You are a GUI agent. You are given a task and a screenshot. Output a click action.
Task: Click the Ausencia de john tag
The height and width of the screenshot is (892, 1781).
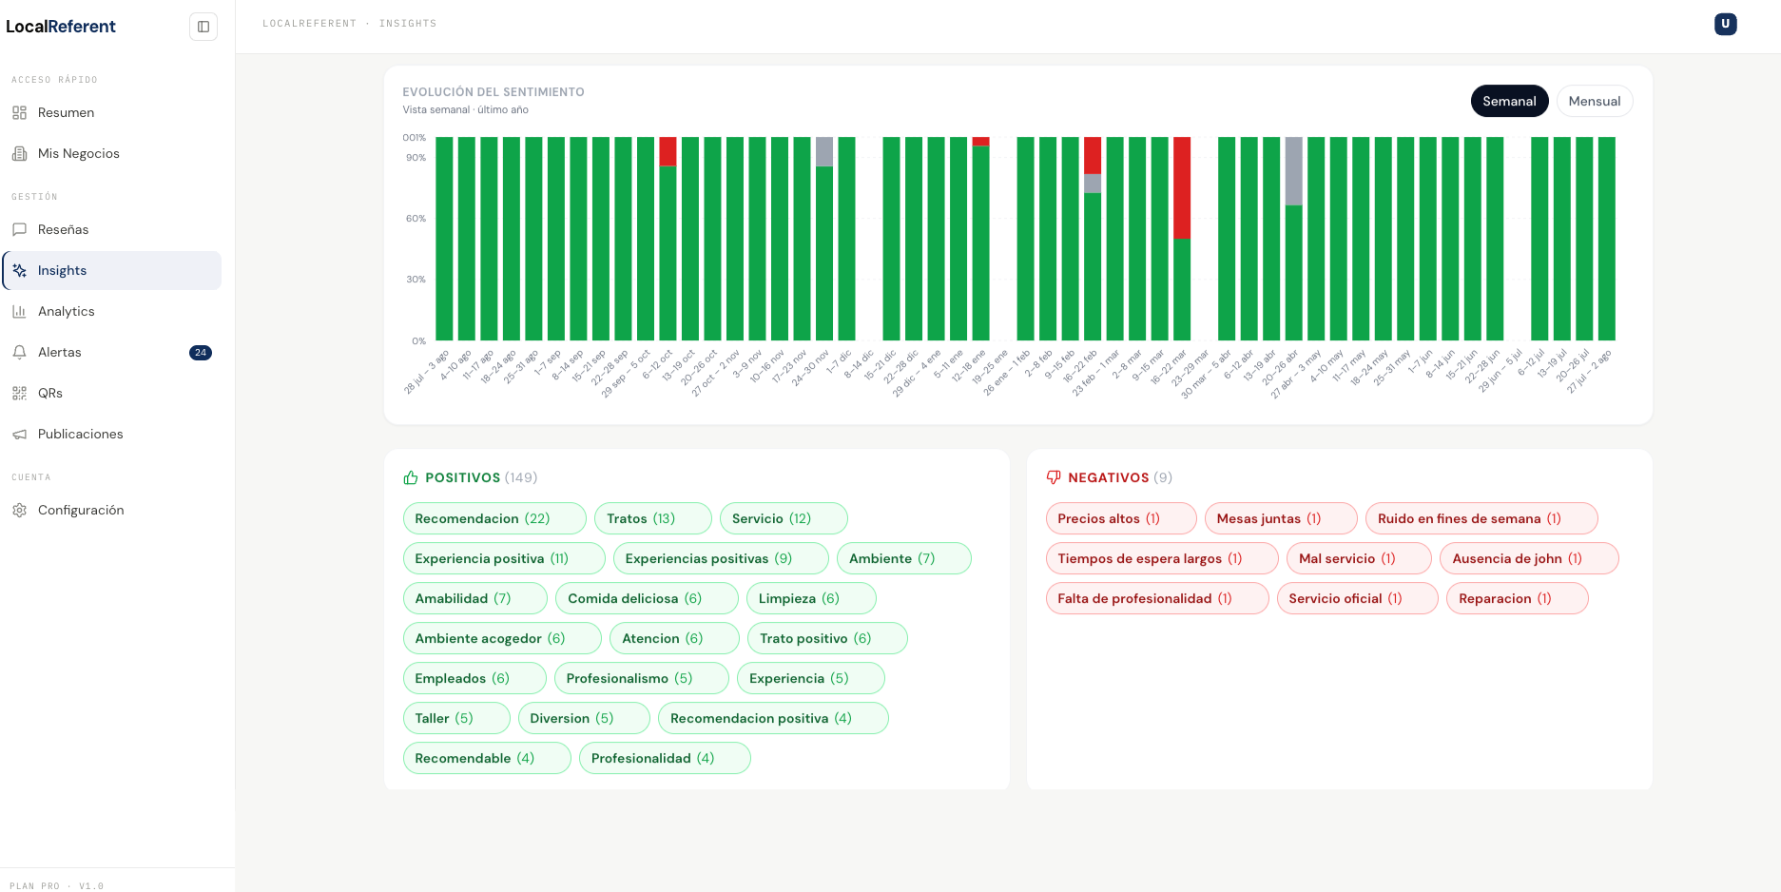tap(1529, 558)
